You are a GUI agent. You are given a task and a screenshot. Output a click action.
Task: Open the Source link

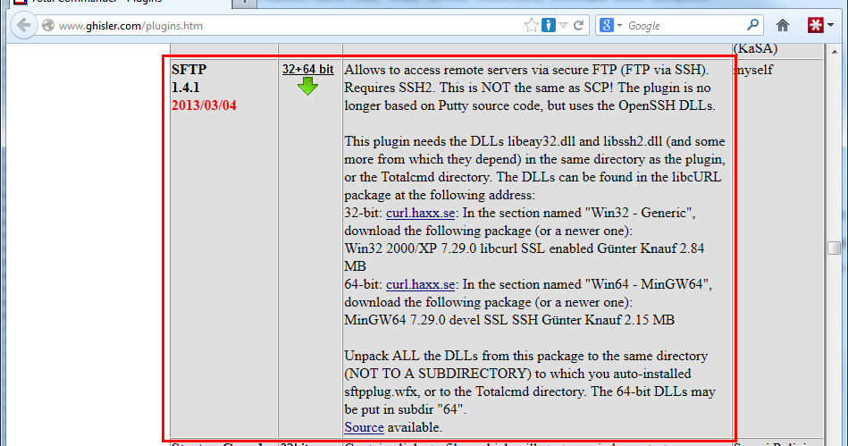(364, 427)
